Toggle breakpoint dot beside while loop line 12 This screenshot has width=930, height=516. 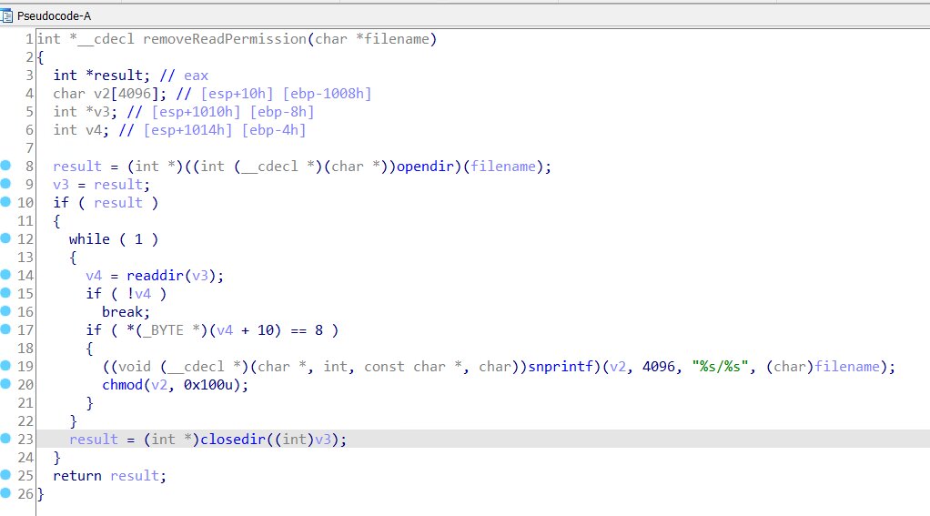[6, 238]
